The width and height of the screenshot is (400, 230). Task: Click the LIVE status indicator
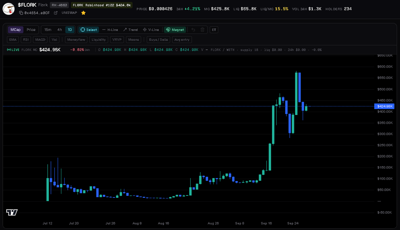[13, 50]
